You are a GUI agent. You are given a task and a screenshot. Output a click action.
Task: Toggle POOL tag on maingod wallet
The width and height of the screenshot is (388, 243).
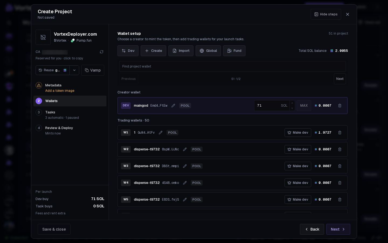pyautogui.click(x=185, y=106)
